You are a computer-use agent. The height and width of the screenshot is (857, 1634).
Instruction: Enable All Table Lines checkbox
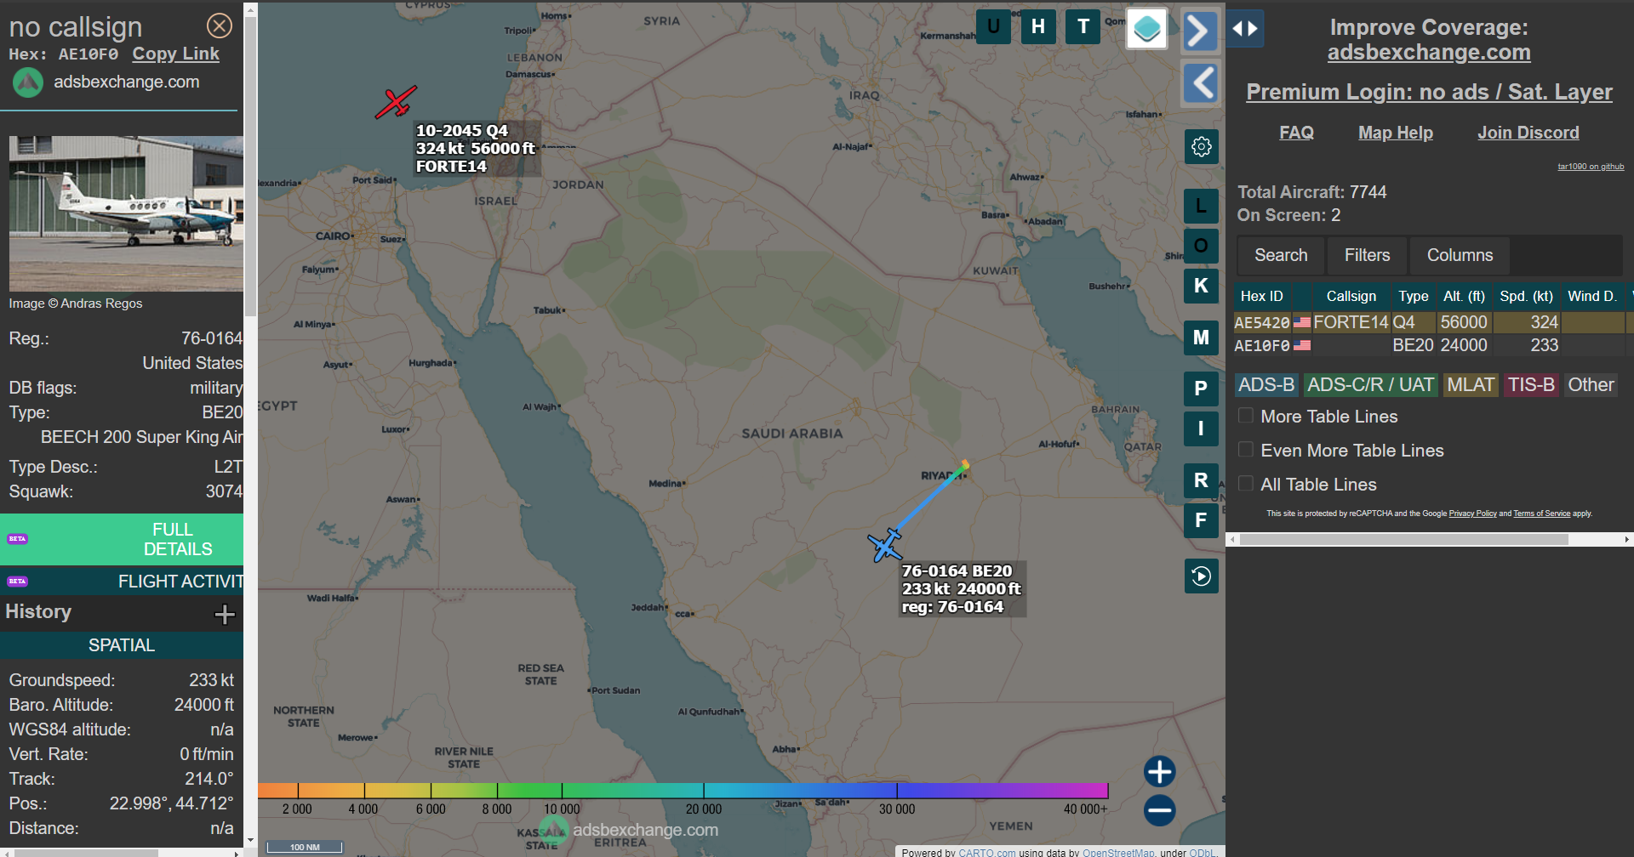pyautogui.click(x=1245, y=484)
